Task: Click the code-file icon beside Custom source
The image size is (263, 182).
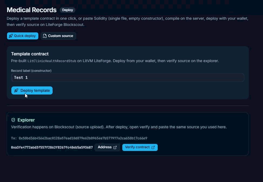Action: click(44, 36)
